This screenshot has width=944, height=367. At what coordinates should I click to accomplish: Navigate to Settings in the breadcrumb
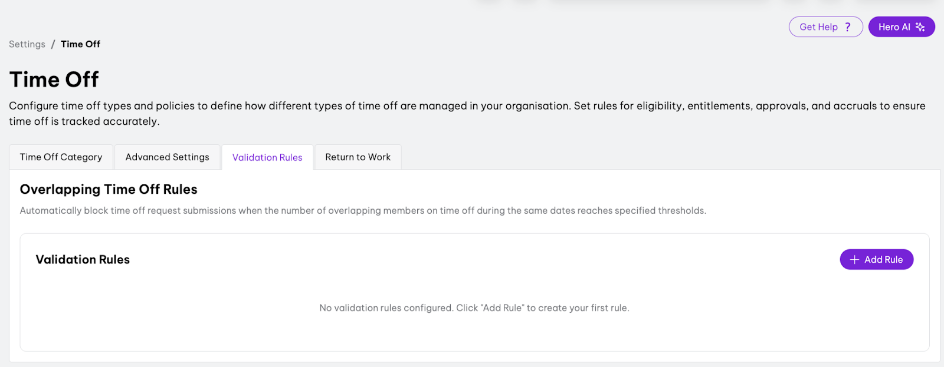27,44
